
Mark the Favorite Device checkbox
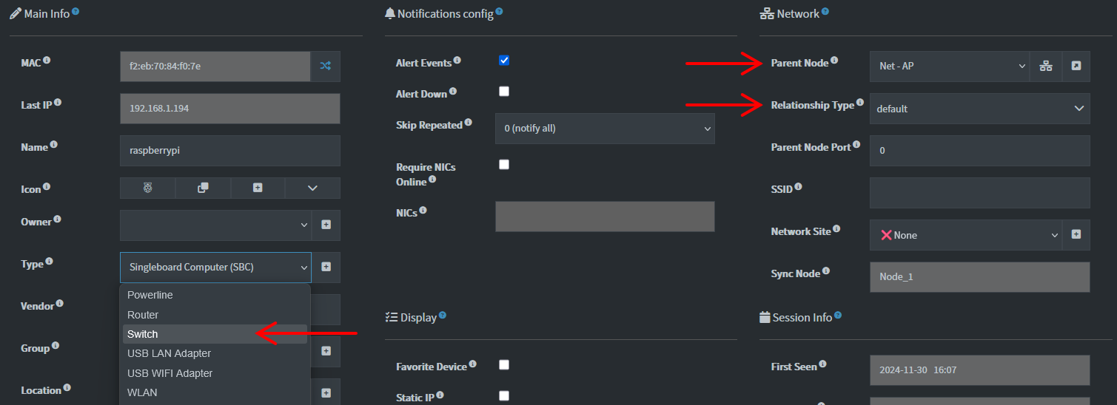pyautogui.click(x=504, y=364)
